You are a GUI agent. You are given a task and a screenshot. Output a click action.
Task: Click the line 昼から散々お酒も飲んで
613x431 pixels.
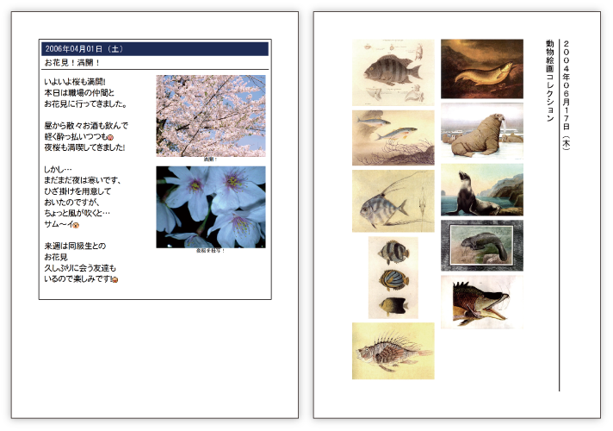[86, 126]
